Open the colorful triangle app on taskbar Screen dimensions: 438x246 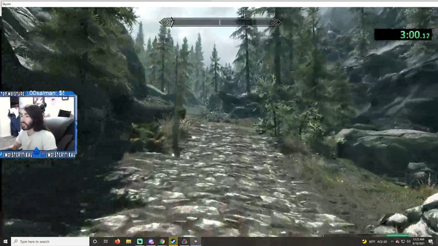[x=184, y=241]
